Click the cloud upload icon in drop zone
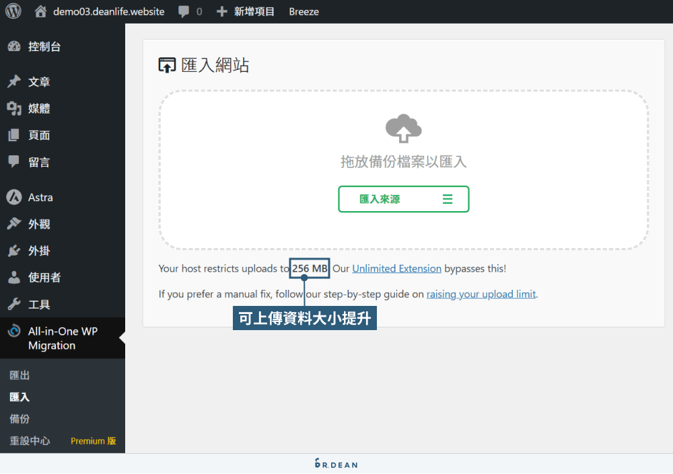673x474 pixels. click(x=403, y=128)
